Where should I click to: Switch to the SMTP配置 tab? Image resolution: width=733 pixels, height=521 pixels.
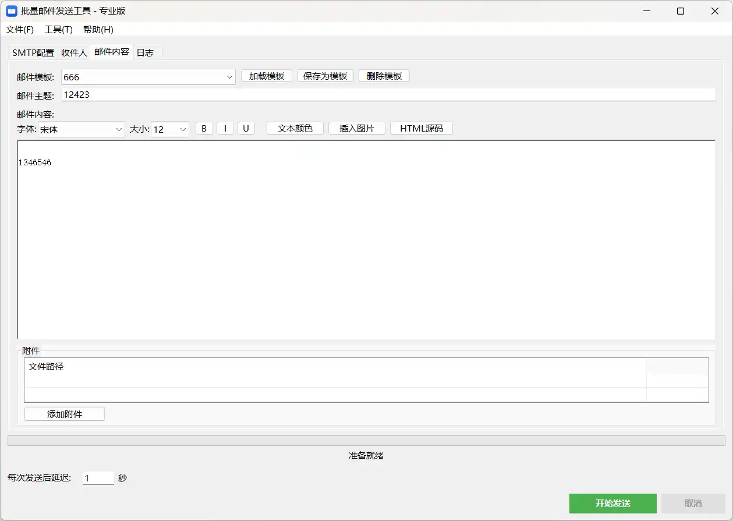[33, 52]
